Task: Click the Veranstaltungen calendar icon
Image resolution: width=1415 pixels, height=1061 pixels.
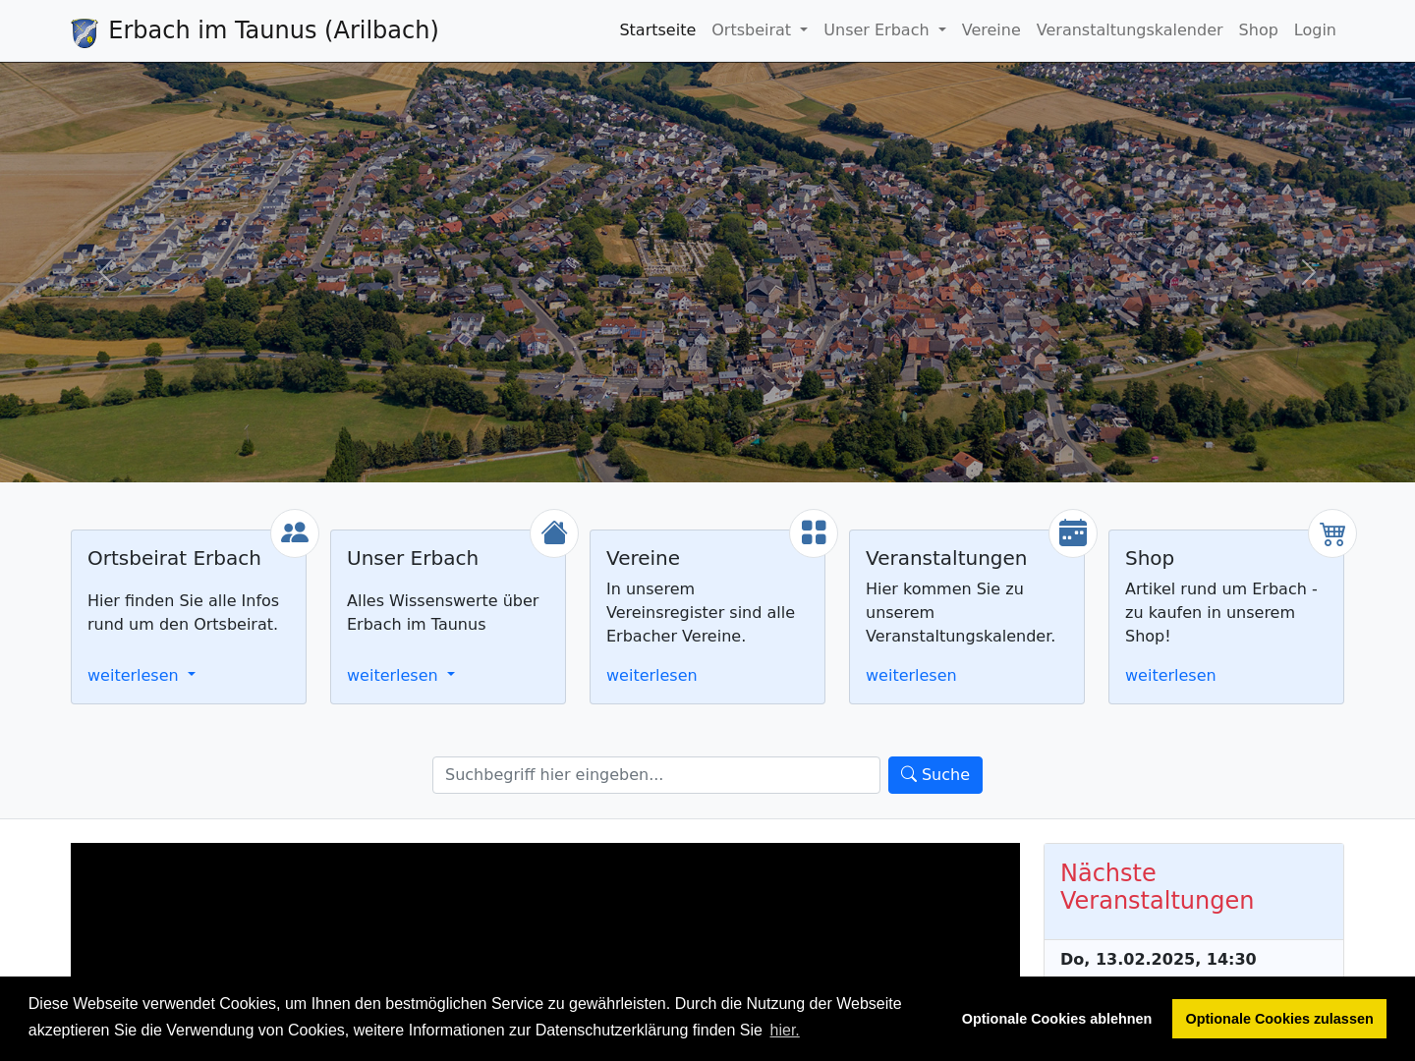Action: 1073,532
